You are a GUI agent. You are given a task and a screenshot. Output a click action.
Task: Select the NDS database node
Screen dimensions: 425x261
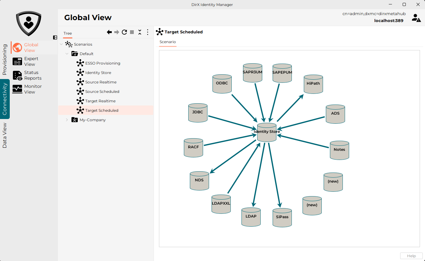coord(199,181)
